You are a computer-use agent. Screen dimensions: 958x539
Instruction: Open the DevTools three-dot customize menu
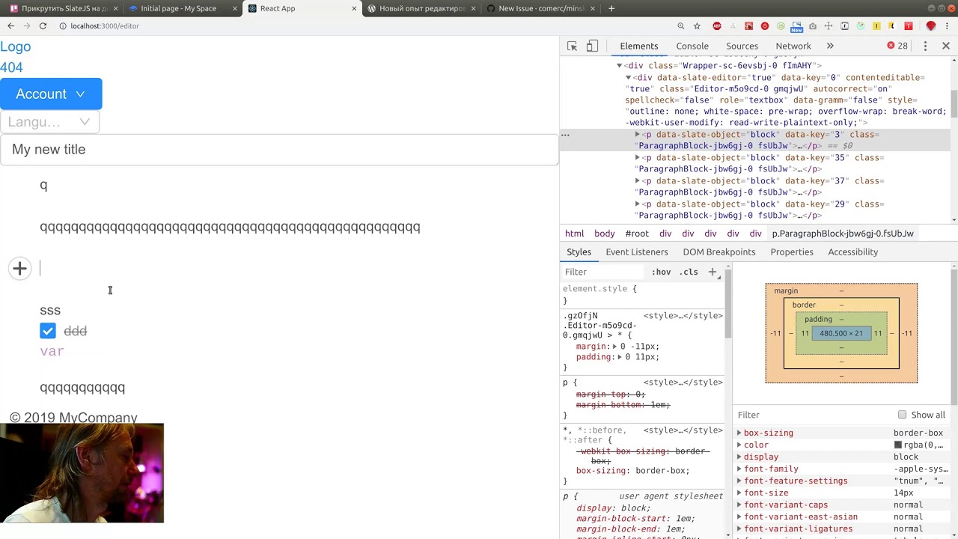coord(926,46)
